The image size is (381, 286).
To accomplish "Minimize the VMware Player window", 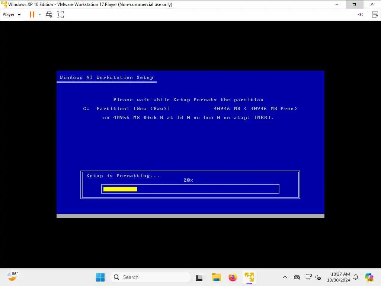I will coord(337,4).
